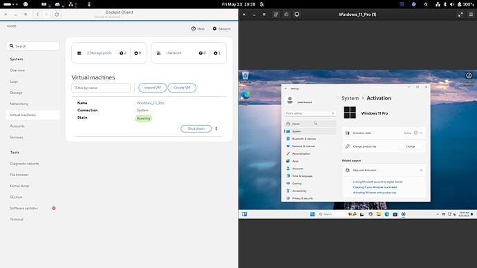The height and width of the screenshot is (268, 477).
Task: Click the Running state label
Action: tap(143, 119)
